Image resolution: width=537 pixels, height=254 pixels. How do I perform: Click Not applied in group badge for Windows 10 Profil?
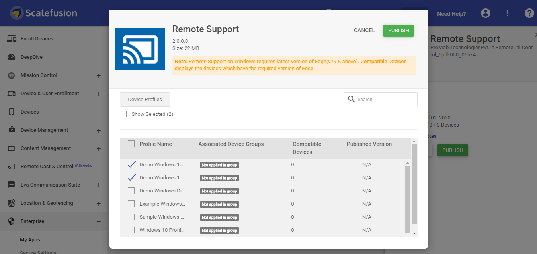pyautogui.click(x=219, y=231)
